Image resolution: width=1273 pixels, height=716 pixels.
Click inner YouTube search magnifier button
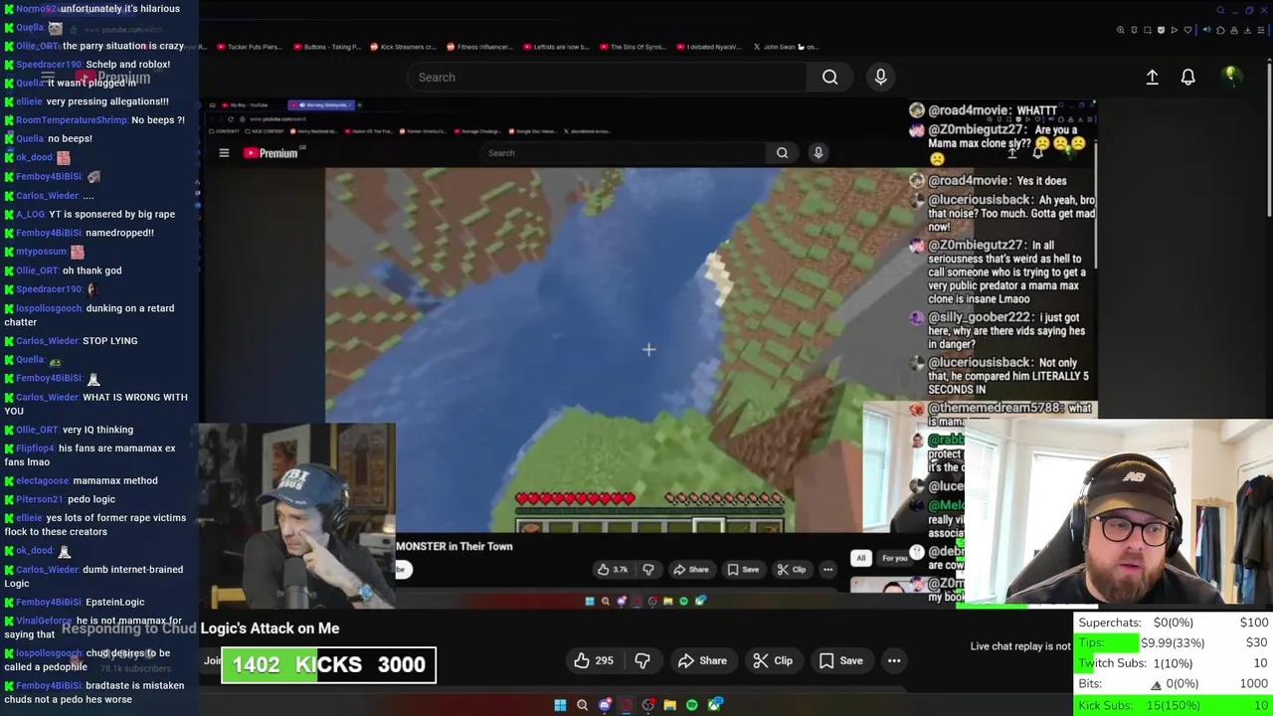(782, 153)
